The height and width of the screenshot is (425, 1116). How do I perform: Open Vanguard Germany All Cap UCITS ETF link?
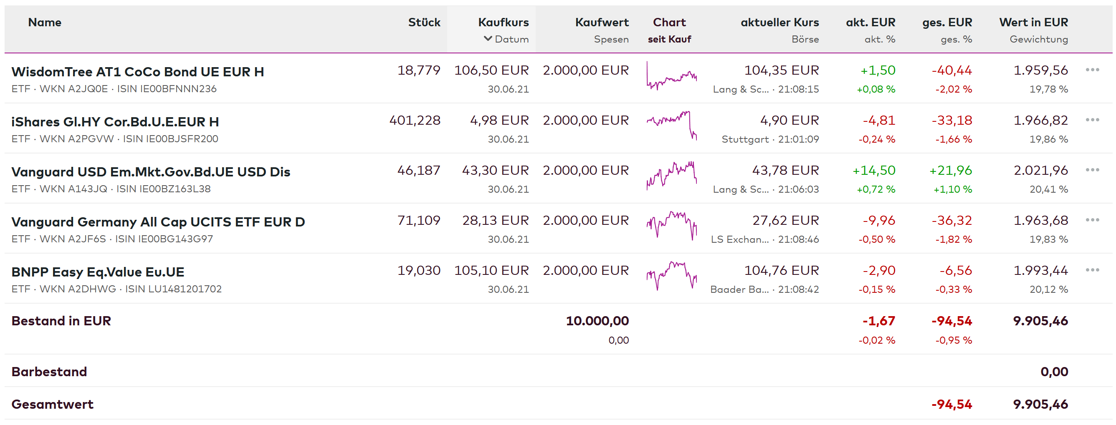(x=158, y=222)
